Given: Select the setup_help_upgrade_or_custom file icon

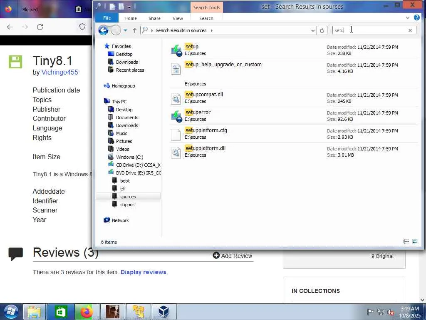Looking at the screenshot, I should pyautogui.click(x=176, y=69).
